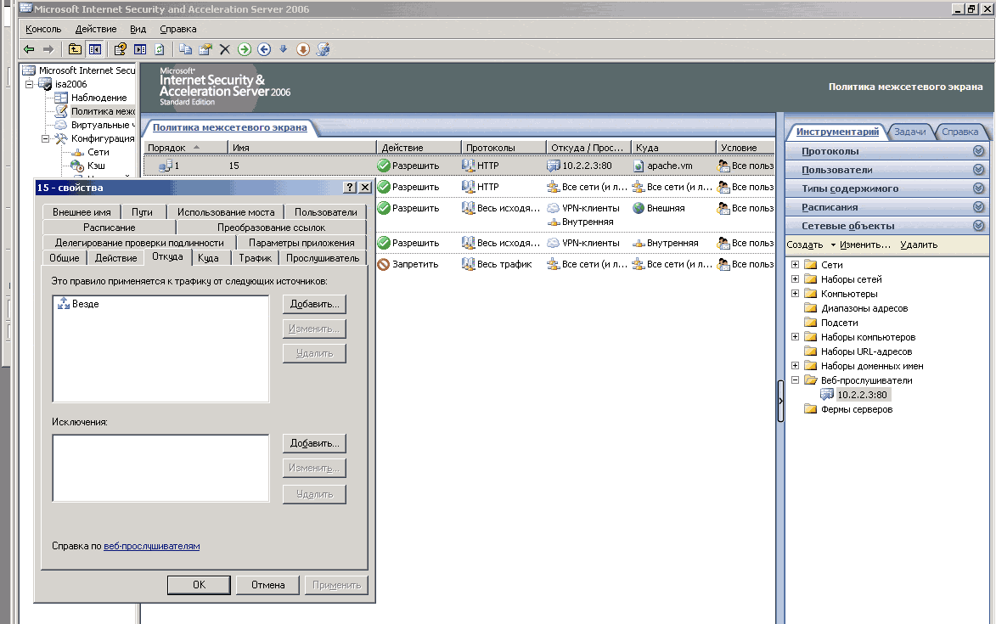Viewport: 996px width, 624px height.
Task: Open the Справка menu
Action: click(x=177, y=29)
